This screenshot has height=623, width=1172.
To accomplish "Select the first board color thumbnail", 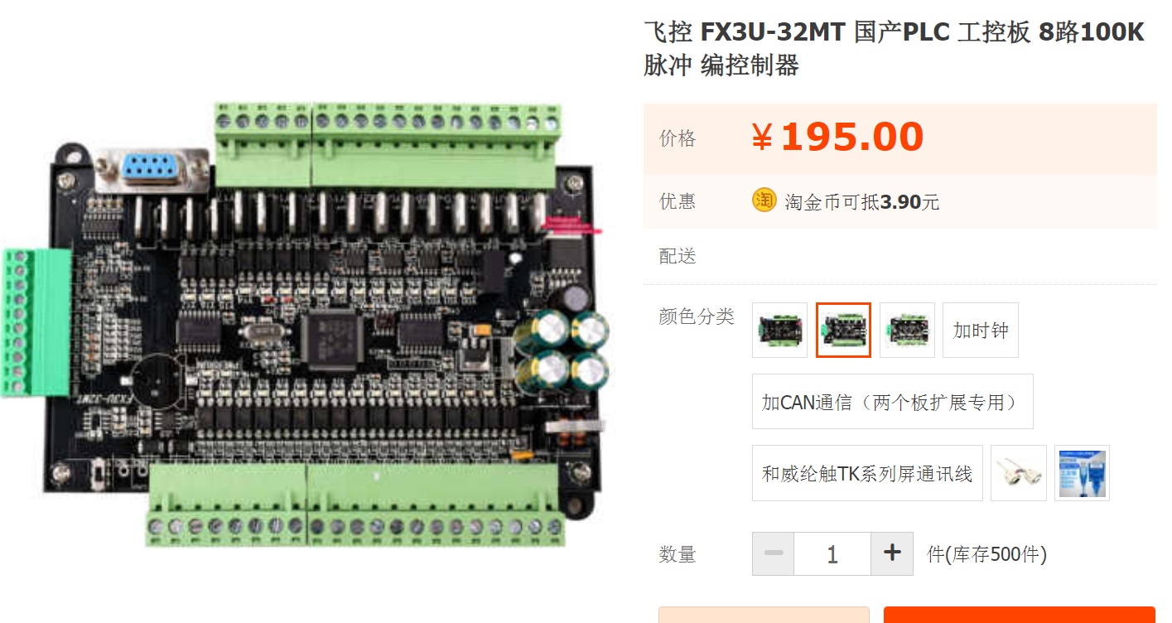I will click(x=779, y=330).
